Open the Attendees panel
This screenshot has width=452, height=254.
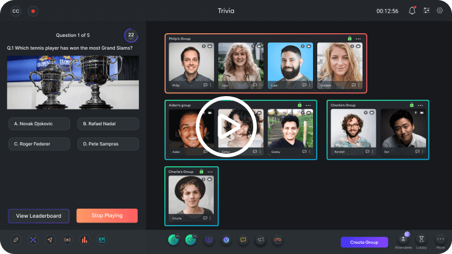click(x=403, y=241)
